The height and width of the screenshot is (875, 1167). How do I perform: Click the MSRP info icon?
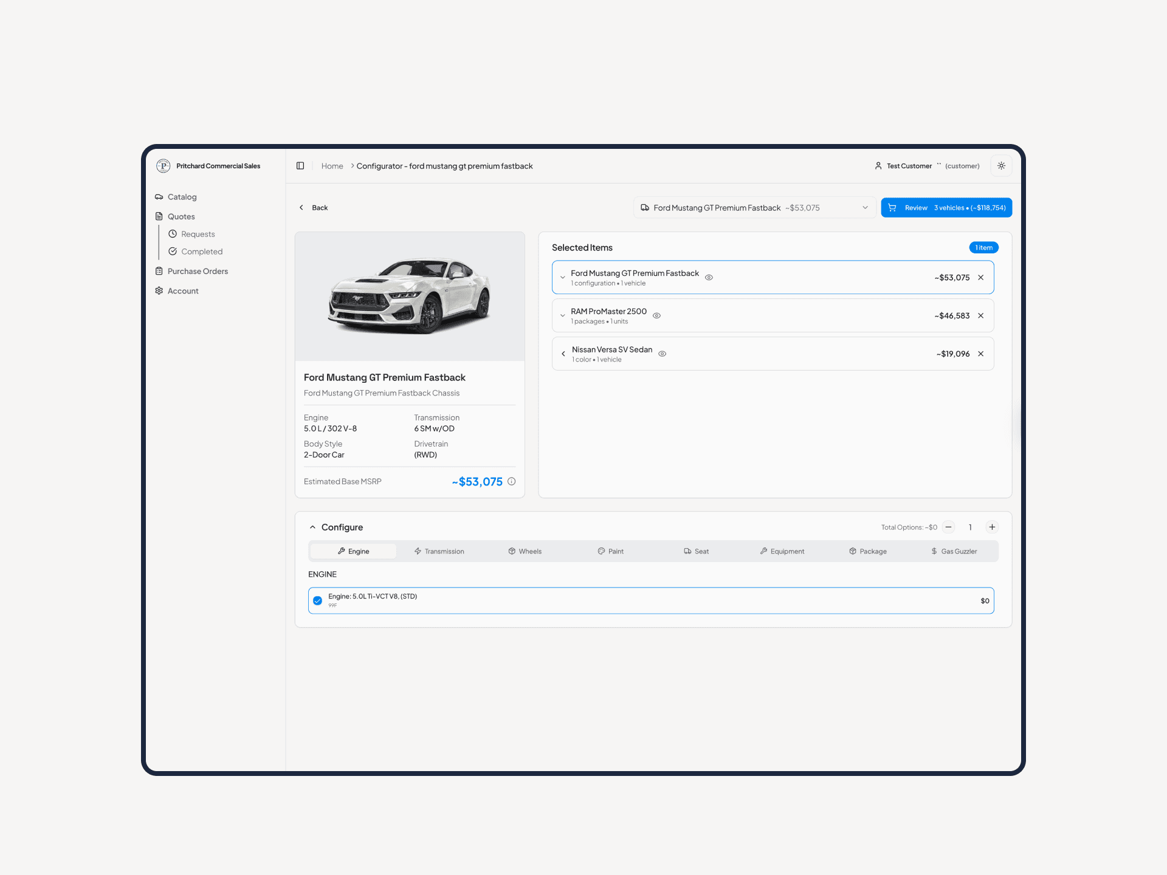pos(512,481)
